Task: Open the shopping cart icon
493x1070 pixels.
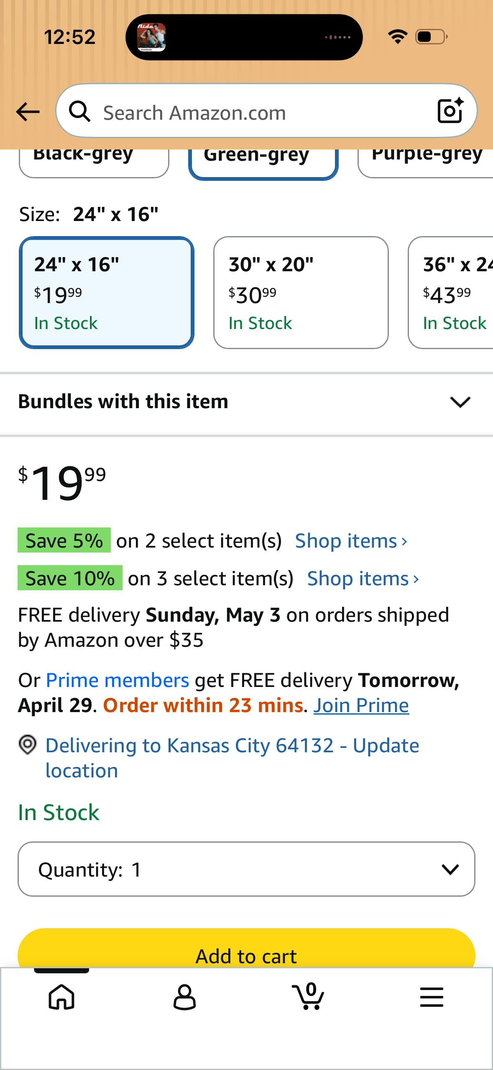Action: click(308, 997)
